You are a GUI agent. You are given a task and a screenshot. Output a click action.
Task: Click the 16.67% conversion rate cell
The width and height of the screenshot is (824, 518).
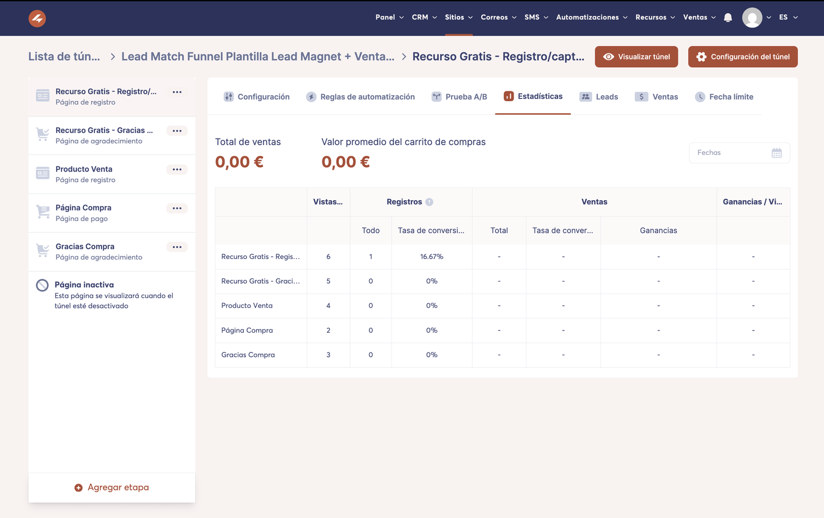(x=432, y=257)
